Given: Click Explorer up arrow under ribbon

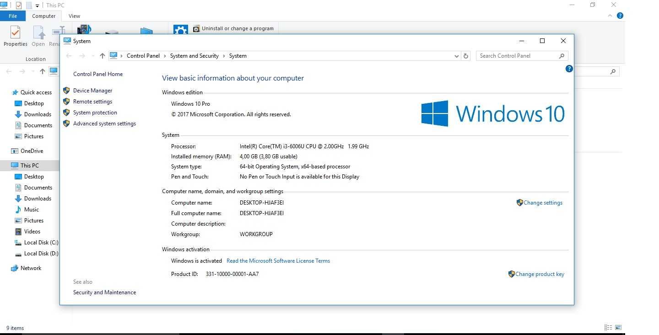Looking at the screenshot, I should pyautogui.click(x=43, y=71).
